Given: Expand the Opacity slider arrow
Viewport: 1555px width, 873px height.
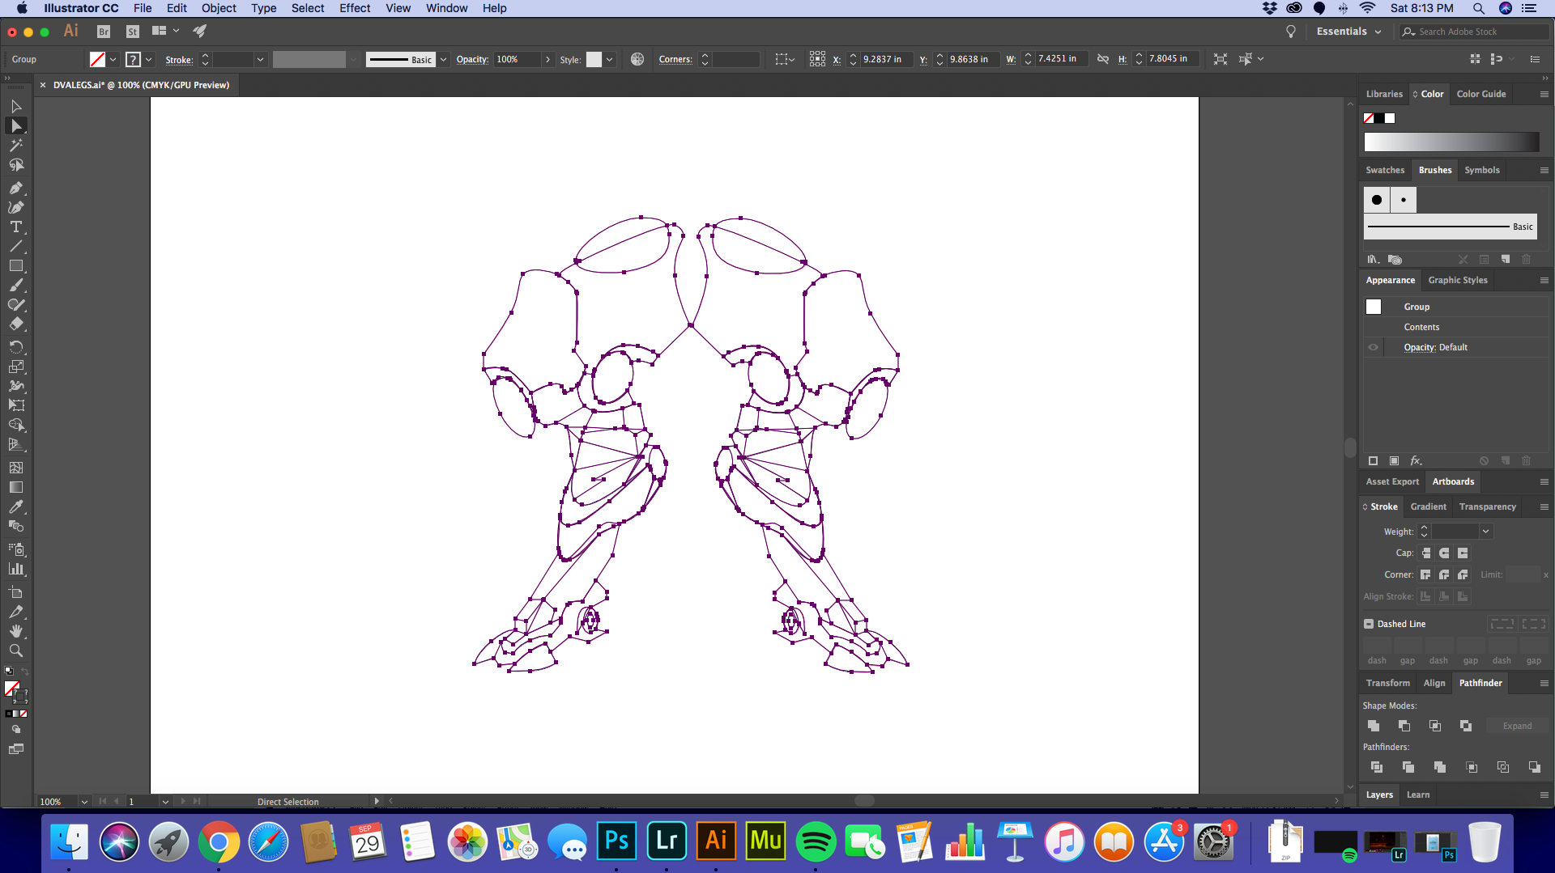Looking at the screenshot, I should [547, 59].
